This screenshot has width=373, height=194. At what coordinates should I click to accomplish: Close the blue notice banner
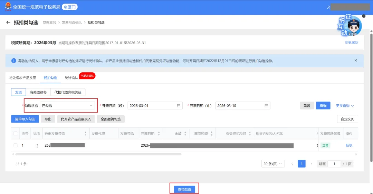356,61
